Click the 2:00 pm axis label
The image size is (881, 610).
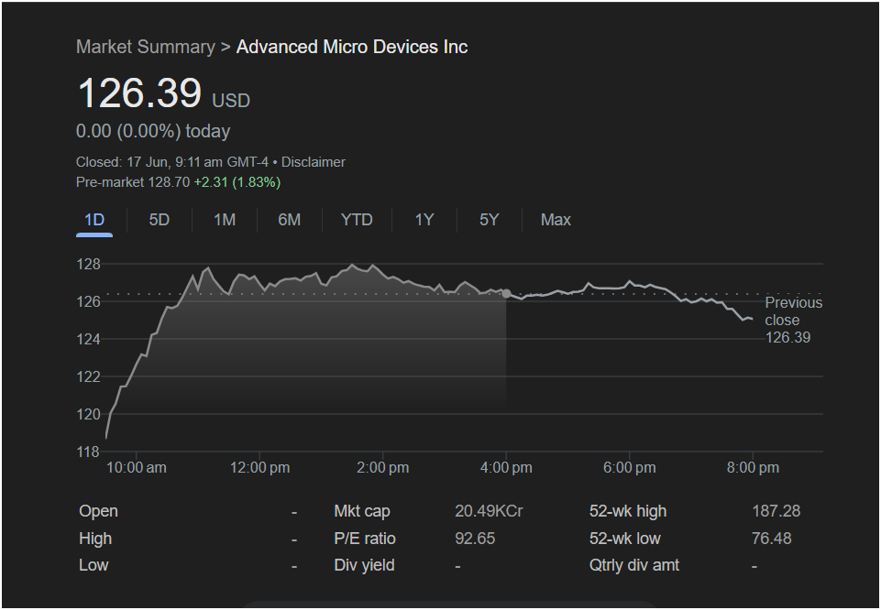click(x=382, y=468)
